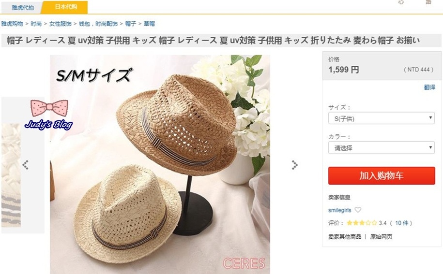Open the 女性服饰 breadcrumb link
This screenshot has height=274, width=443.
[61, 24]
